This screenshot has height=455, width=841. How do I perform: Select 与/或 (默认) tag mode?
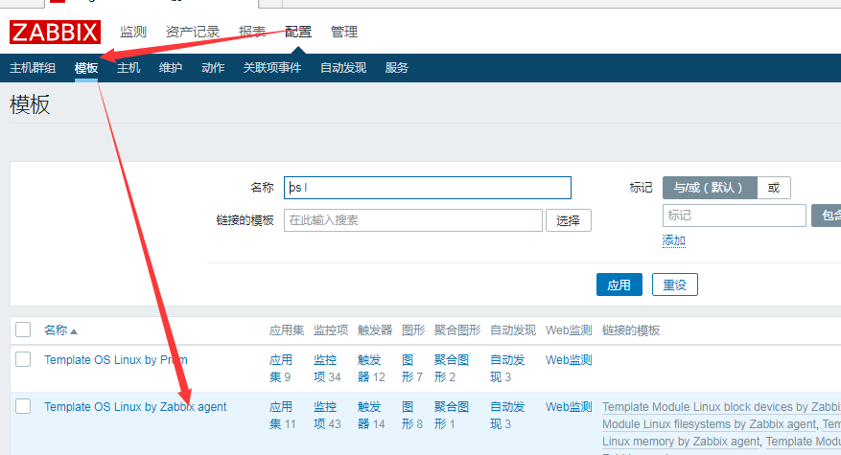(x=710, y=188)
